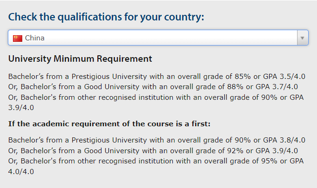This screenshot has width=317, height=188.
Task: Click the China flag icon
Action: pyautogui.click(x=18, y=38)
